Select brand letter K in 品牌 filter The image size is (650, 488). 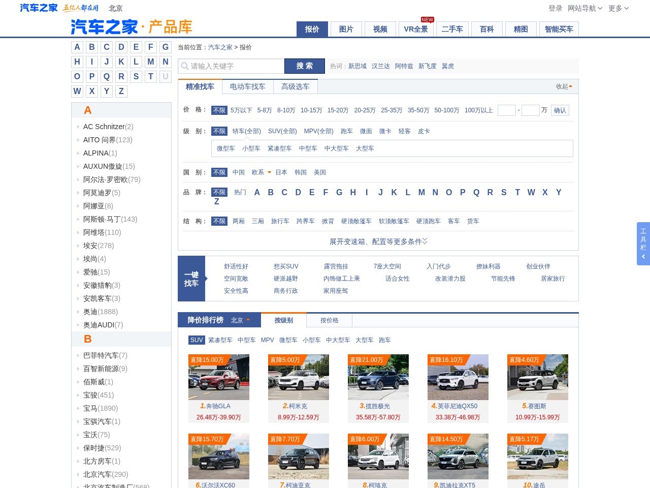click(x=394, y=192)
